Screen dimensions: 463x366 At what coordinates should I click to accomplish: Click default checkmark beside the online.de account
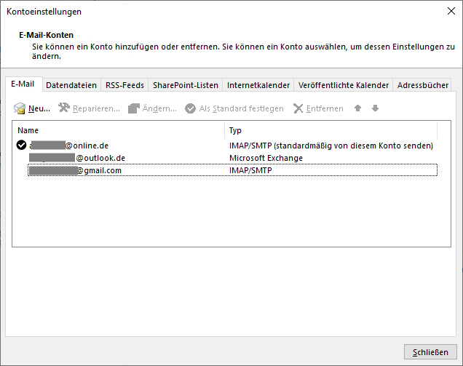pyautogui.click(x=21, y=145)
